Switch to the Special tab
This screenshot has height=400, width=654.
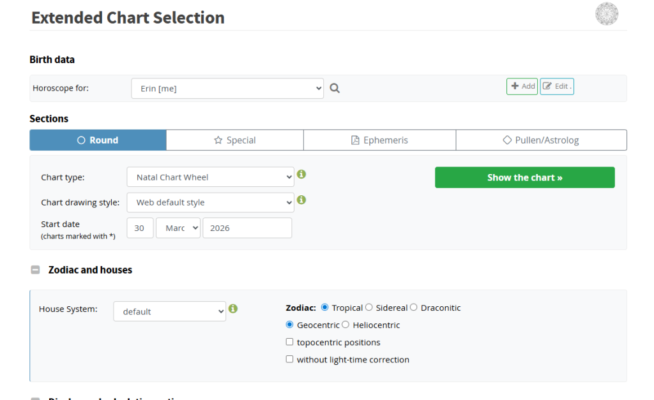pos(234,140)
